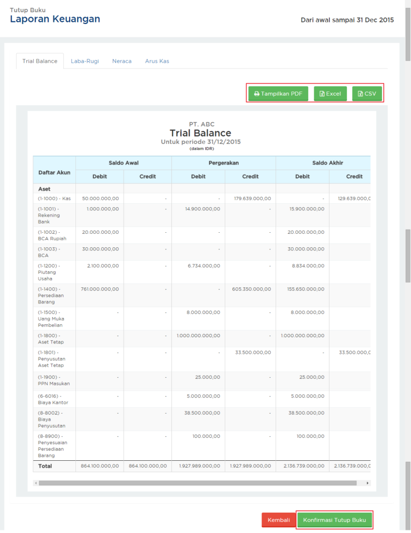Viewport: 411px width, 533px height.
Task: Go to the Arus Kas tab
Action: tap(157, 61)
